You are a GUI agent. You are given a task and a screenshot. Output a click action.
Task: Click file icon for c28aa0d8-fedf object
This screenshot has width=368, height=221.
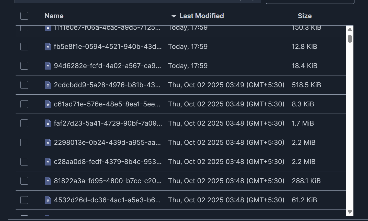[x=48, y=162]
